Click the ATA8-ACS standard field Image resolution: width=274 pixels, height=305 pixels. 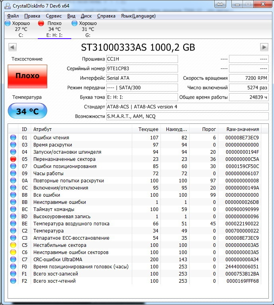pos(188,107)
